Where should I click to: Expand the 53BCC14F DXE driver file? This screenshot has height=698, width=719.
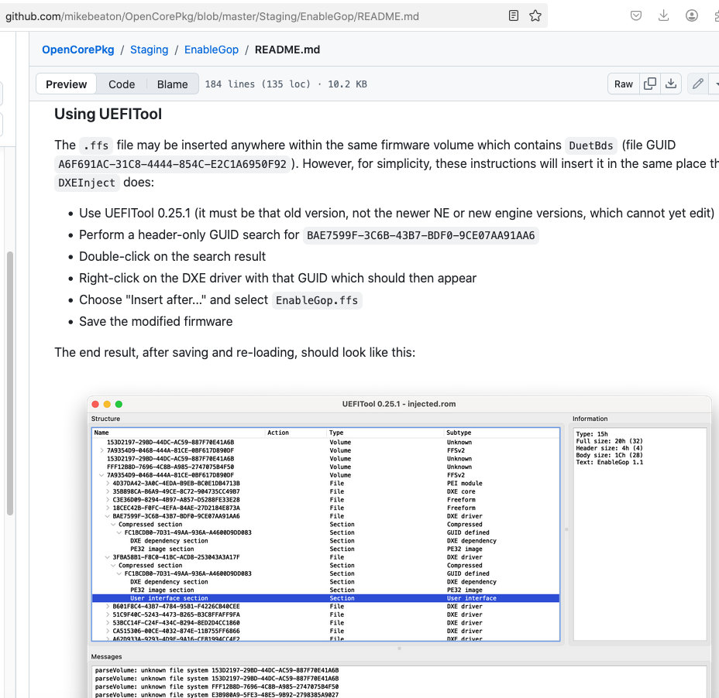coord(108,623)
